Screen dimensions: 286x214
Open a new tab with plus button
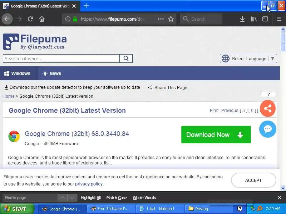[86, 6]
